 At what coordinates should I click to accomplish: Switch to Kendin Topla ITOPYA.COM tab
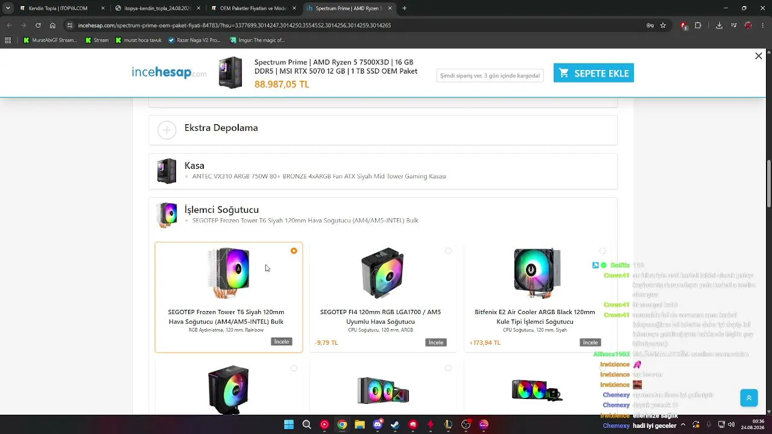58,8
